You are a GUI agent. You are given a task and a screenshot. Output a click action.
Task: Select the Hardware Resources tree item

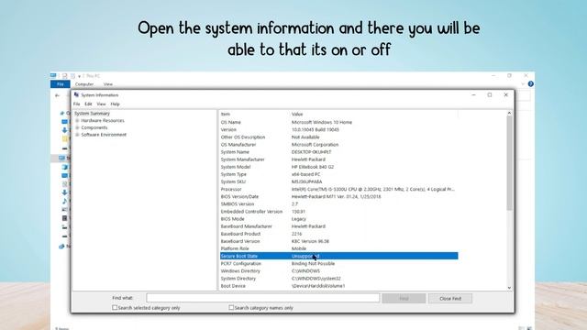click(x=103, y=120)
